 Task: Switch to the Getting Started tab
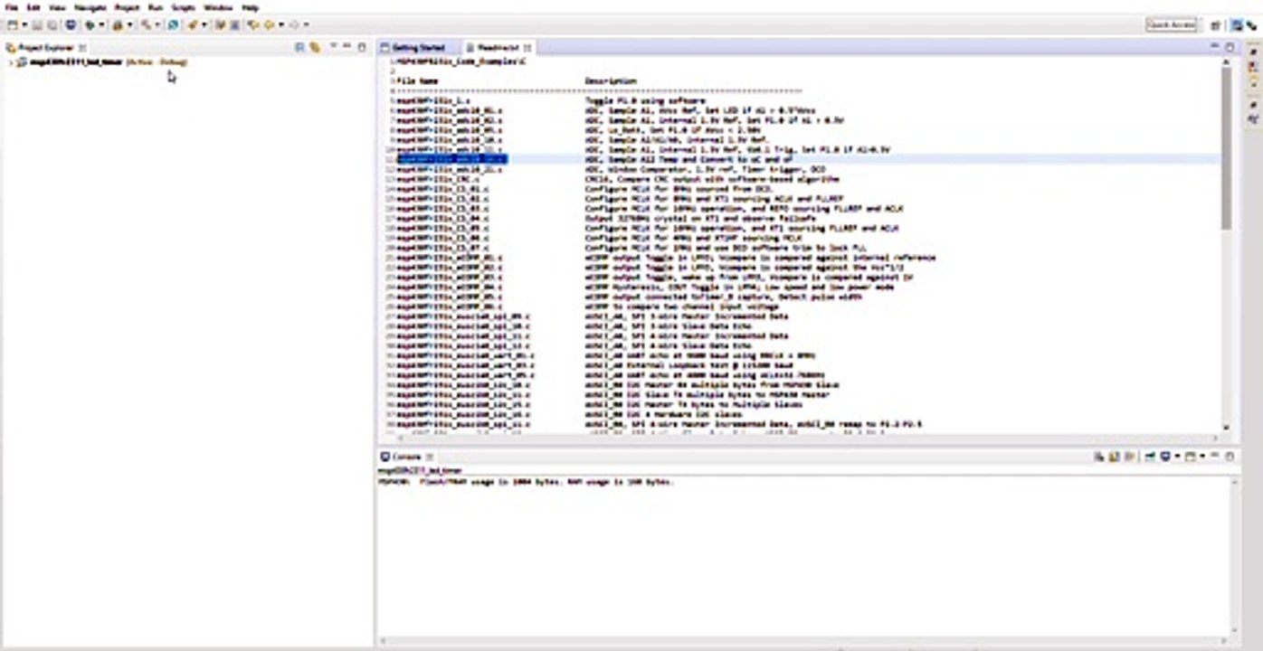[413, 47]
